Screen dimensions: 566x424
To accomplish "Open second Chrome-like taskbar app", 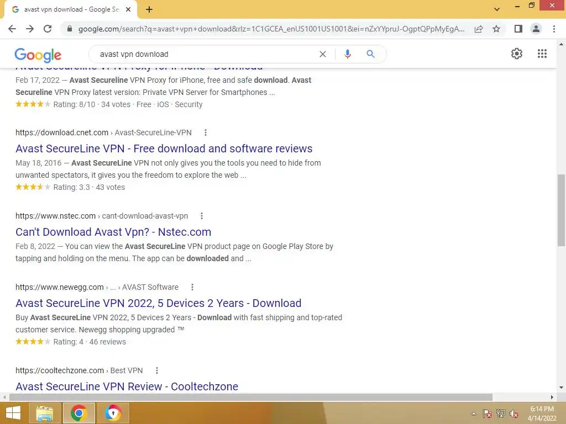I will click(113, 413).
